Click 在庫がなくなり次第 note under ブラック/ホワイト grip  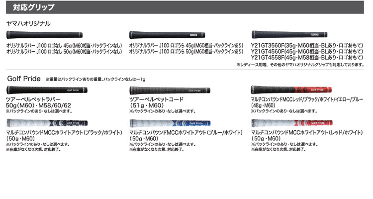[x=33, y=149]
